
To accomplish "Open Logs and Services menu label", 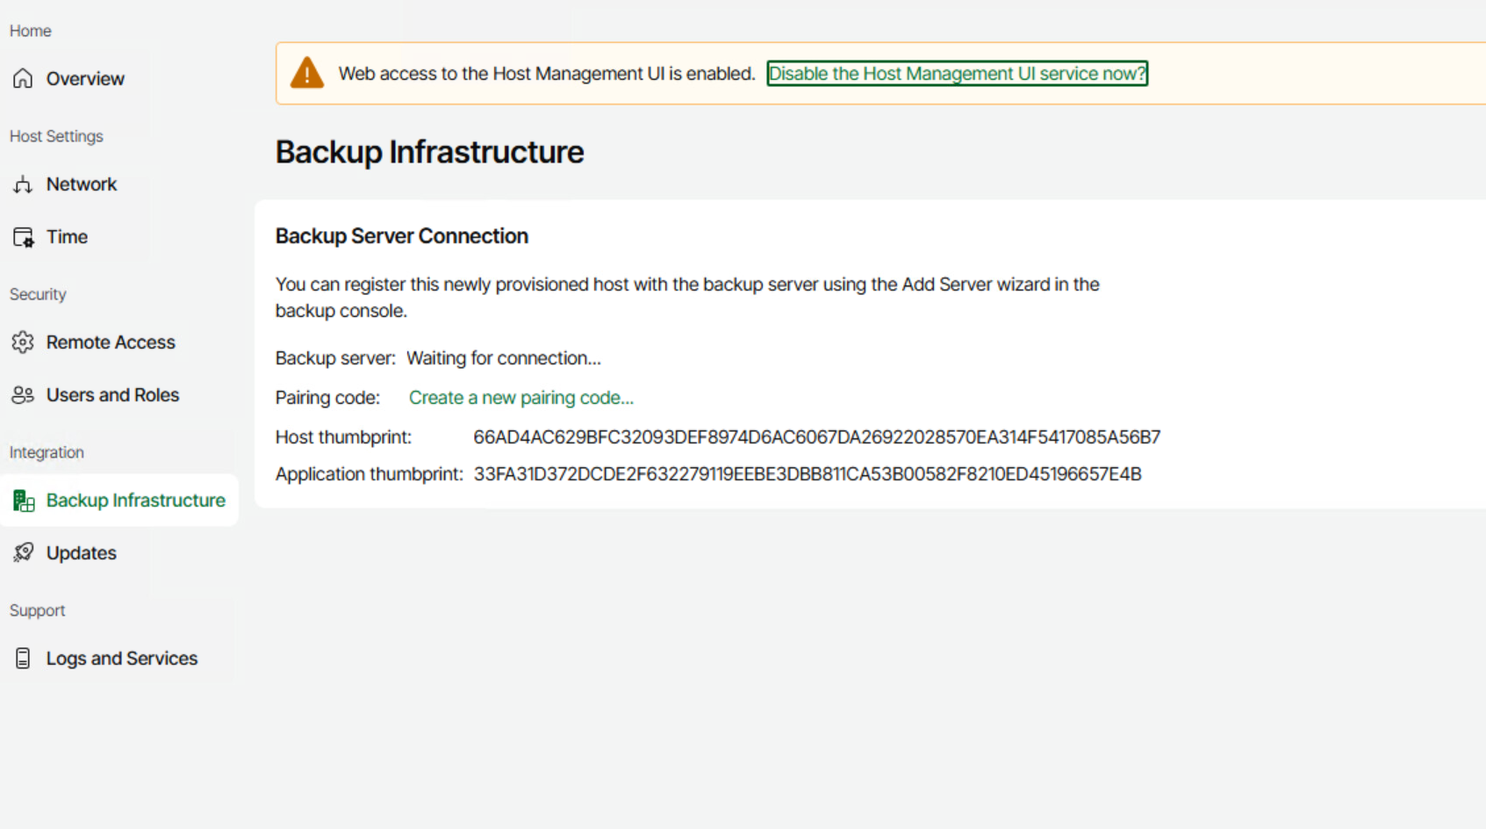I will (x=122, y=659).
